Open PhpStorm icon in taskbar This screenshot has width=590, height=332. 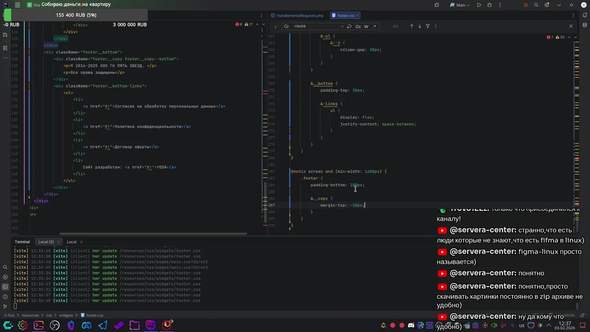(x=151, y=326)
